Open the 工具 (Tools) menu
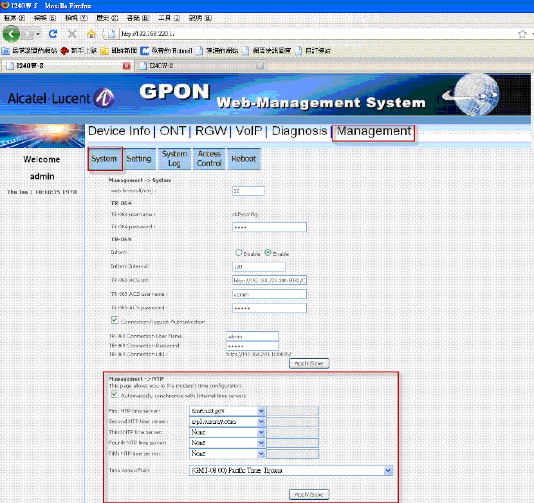 pos(169,18)
